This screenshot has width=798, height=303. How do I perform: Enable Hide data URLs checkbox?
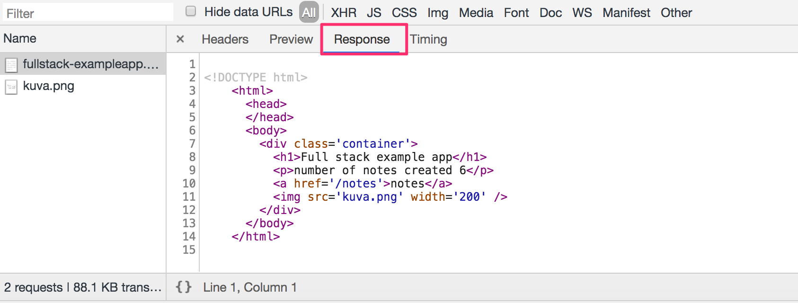pos(191,11)
